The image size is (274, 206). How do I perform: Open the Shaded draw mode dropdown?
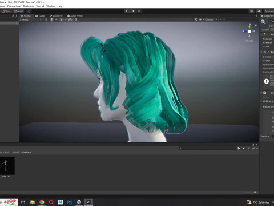pyautogui.click(x=30, y=19)
